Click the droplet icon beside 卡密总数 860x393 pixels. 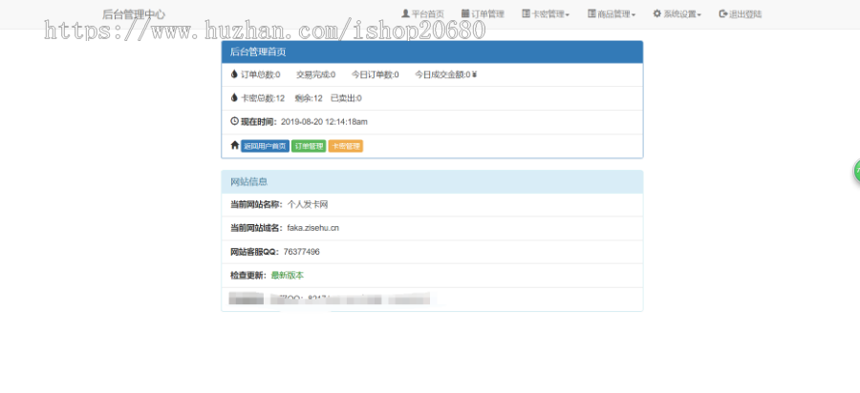click(x=234, y=97)
